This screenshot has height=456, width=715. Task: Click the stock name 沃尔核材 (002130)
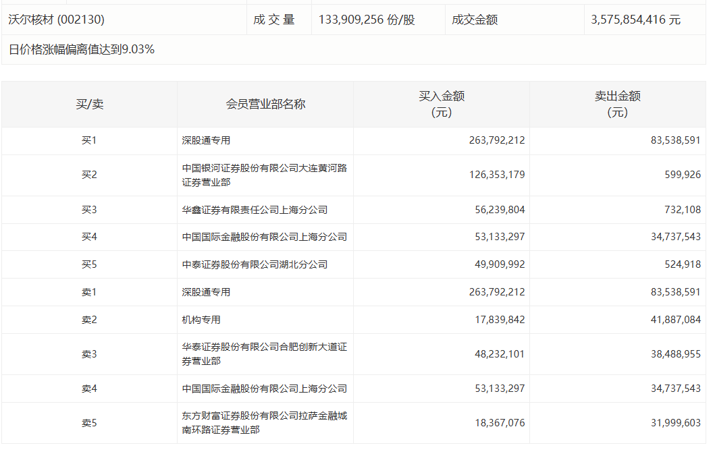point(56,20)
